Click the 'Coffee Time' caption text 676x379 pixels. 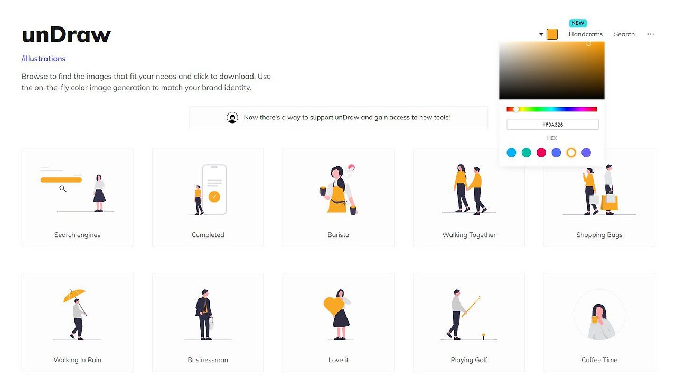coord(599,360)
